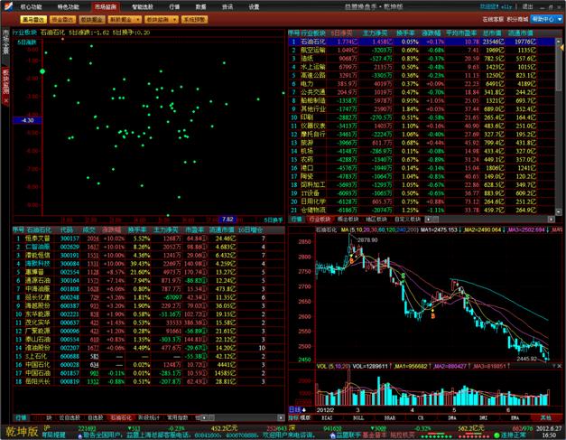The width and height of the screenshot is (566, 440).
Task: Select the 石油石化 row in the industry table
Action: [x=422, y=42]
